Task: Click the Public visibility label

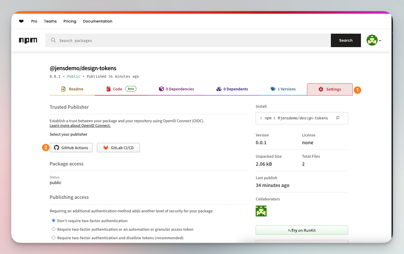Action: pyautogui.click(x=74, y=76)
